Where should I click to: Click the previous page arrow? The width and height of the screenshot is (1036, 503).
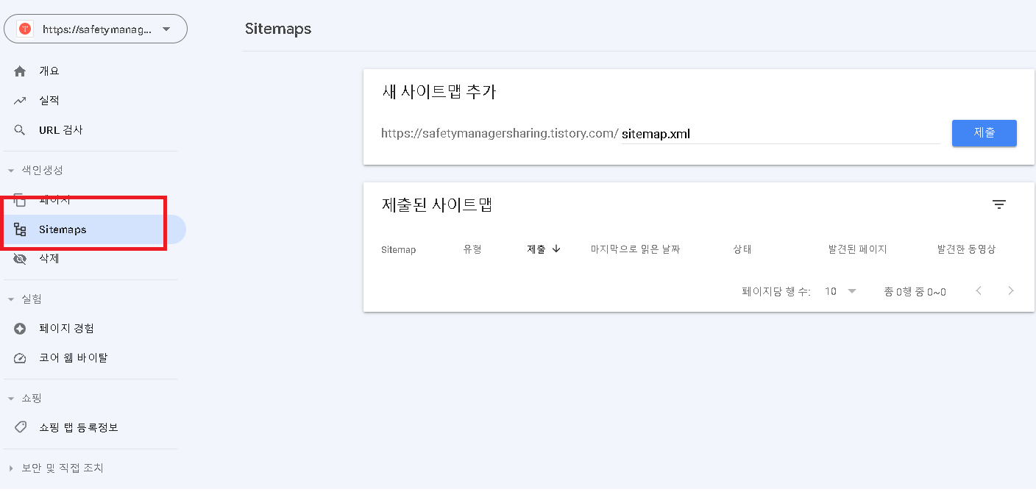pos(979,291)
